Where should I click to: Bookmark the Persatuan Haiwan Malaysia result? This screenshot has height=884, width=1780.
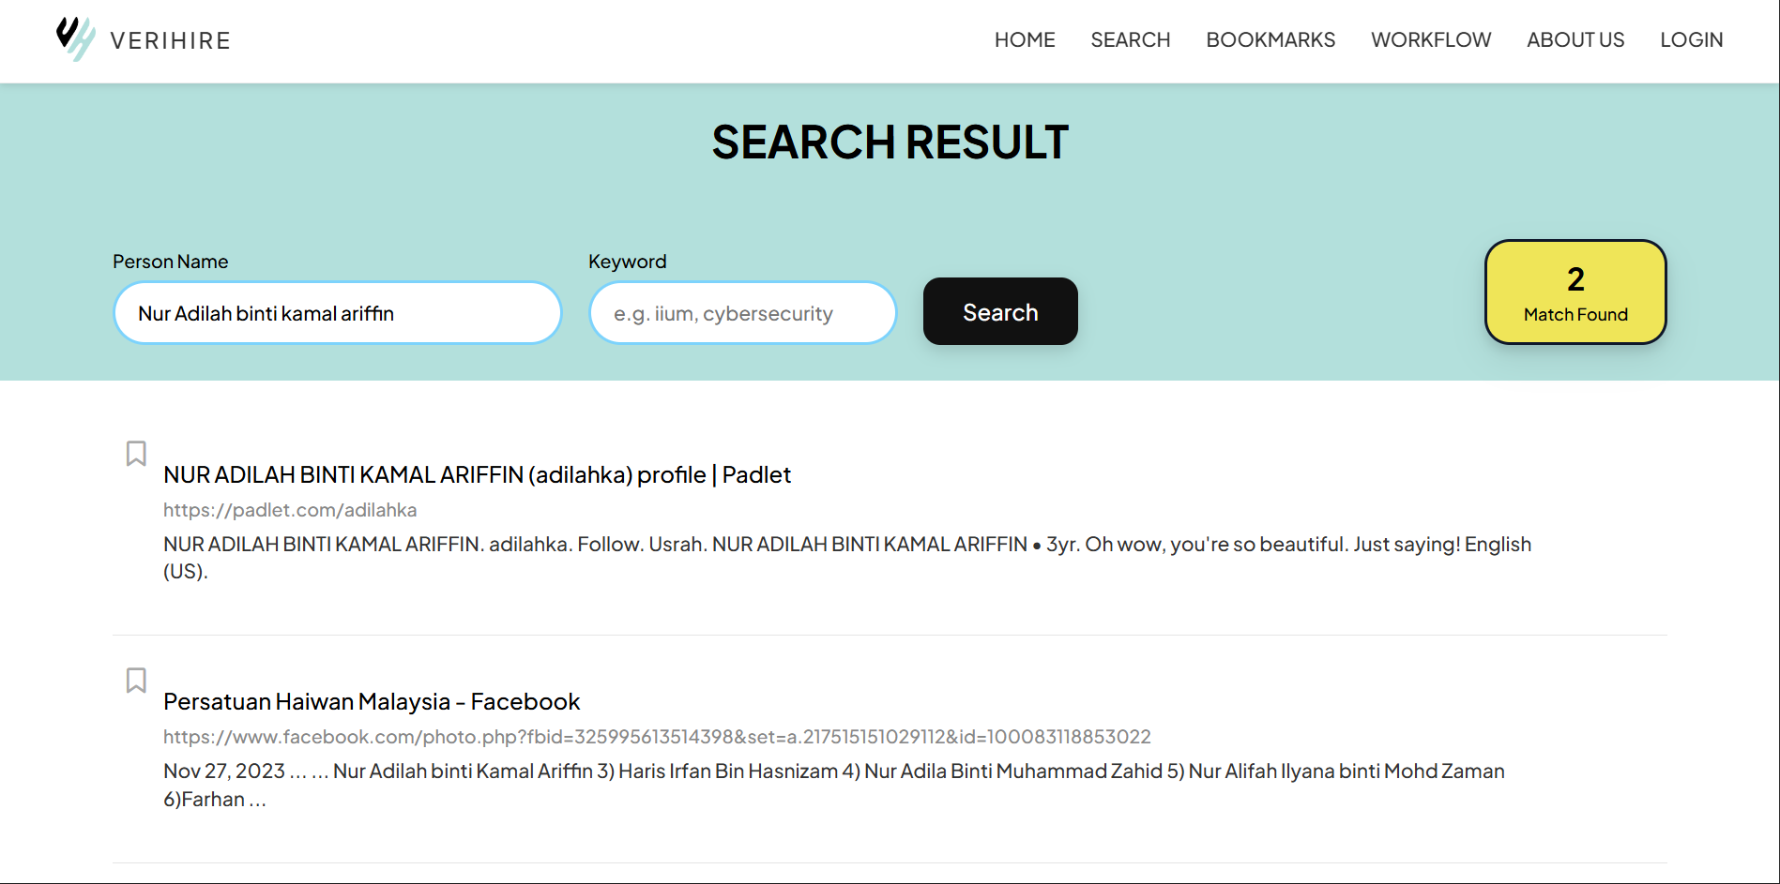(x=136, y=681)
